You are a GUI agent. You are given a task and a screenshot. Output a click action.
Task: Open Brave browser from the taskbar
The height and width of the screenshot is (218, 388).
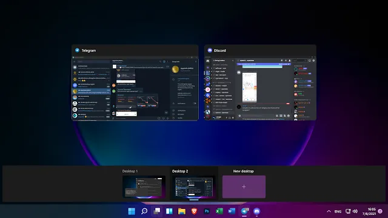coord(194,211)
